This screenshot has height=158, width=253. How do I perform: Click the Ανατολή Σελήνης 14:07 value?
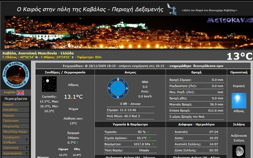213,144
